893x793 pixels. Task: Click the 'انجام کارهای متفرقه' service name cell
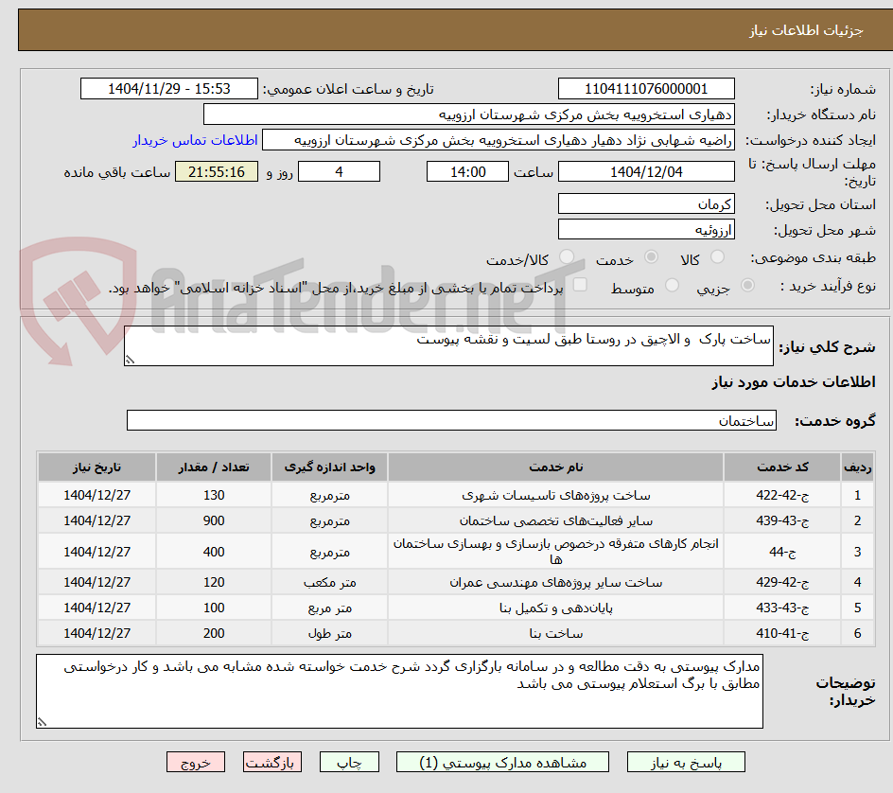(556, 552)
